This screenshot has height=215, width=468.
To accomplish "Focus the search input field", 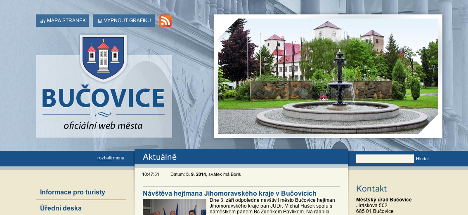I will (x=385, y=159).
